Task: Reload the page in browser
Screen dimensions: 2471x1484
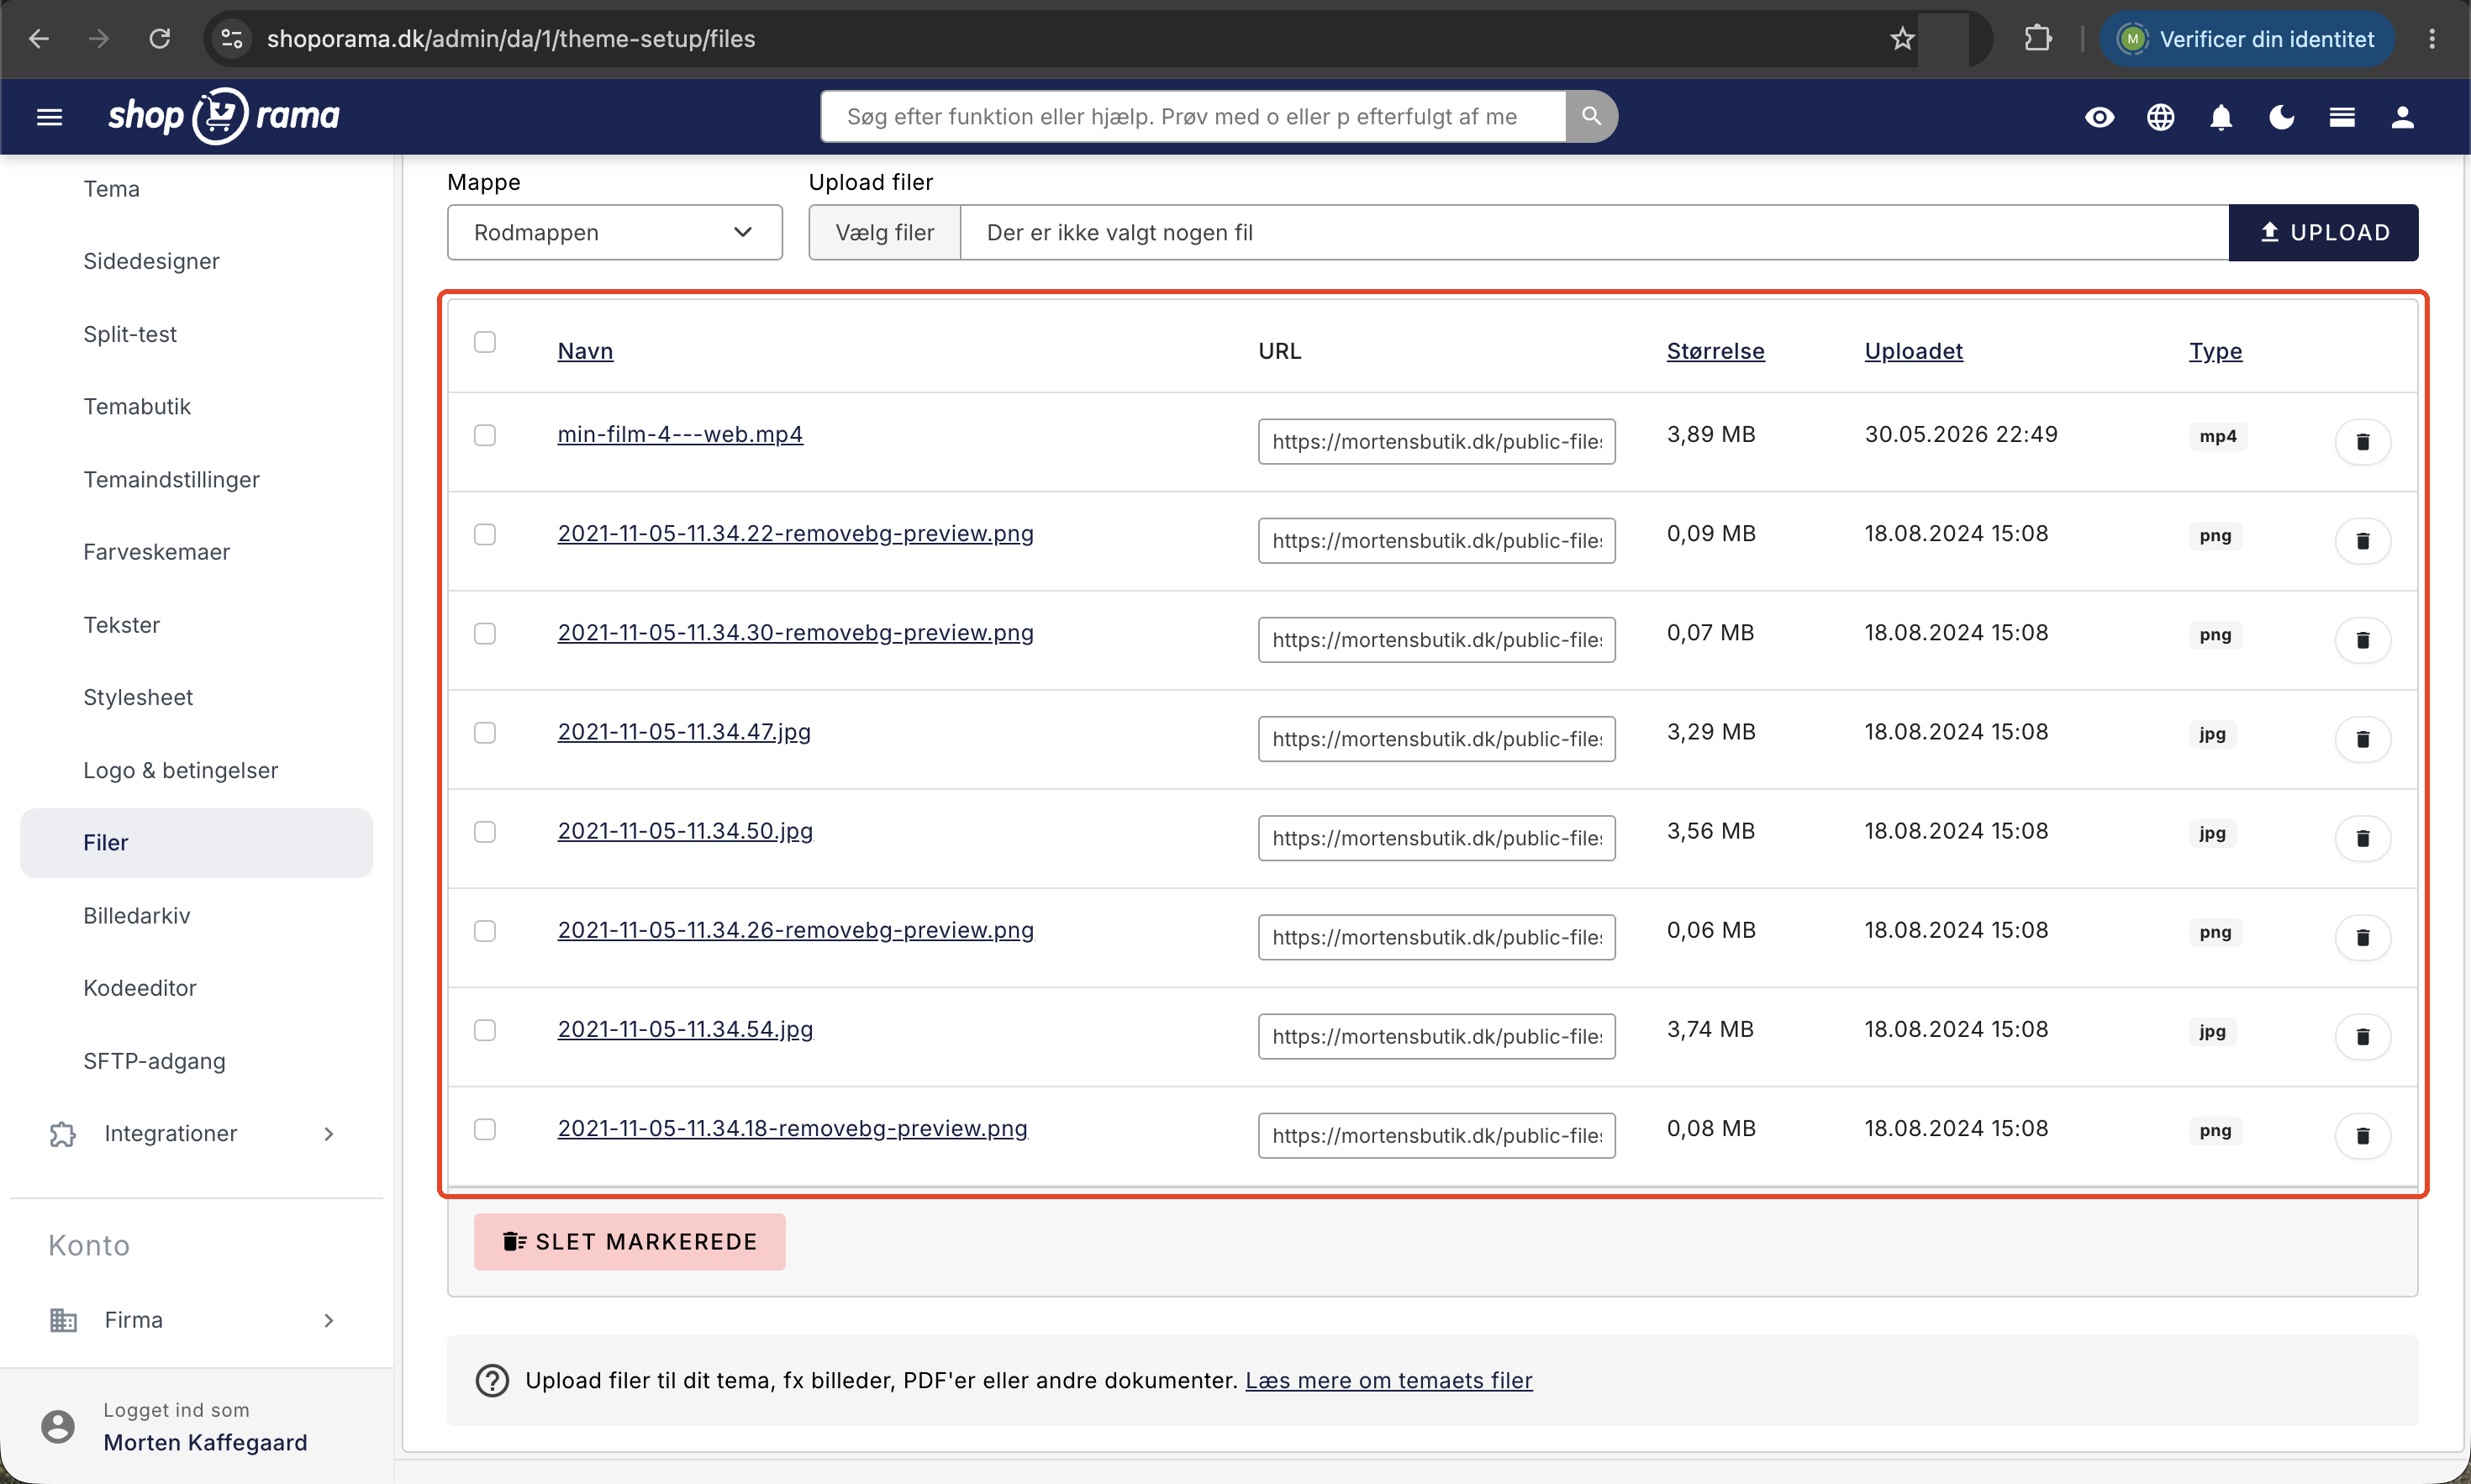Action: point(159,39)
